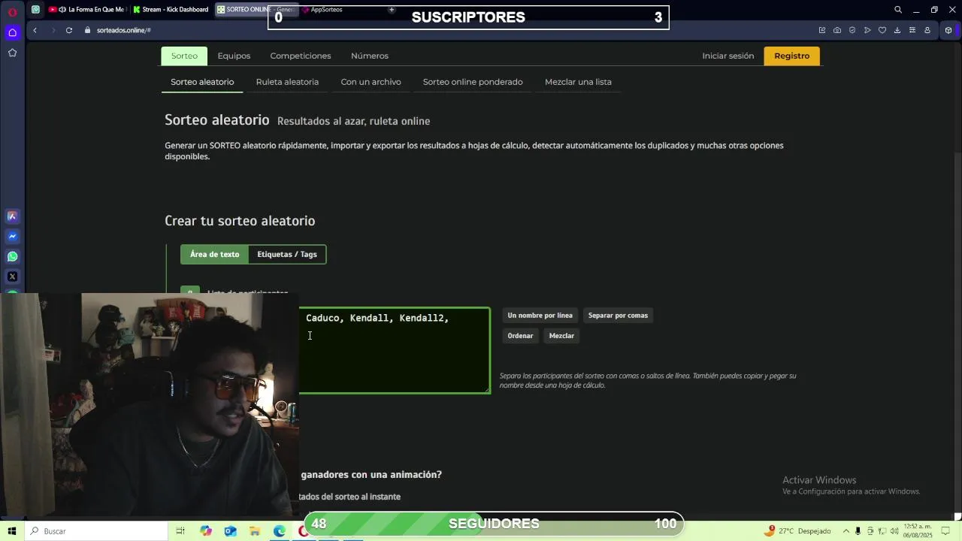The width and height of the screenshot is (962, 541).
Task: Switch to the Stream - Kick Dashboard tab
Action: (x=171, y=10)
